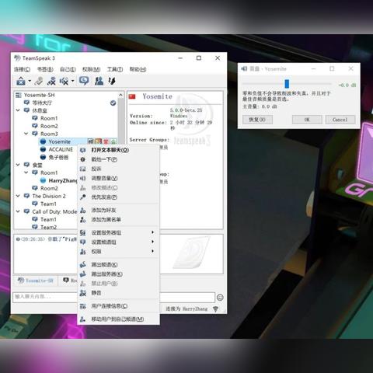Choose 移动用户到自己频道(M) option
The image size is (373, 373).
[x=117, y=319]
